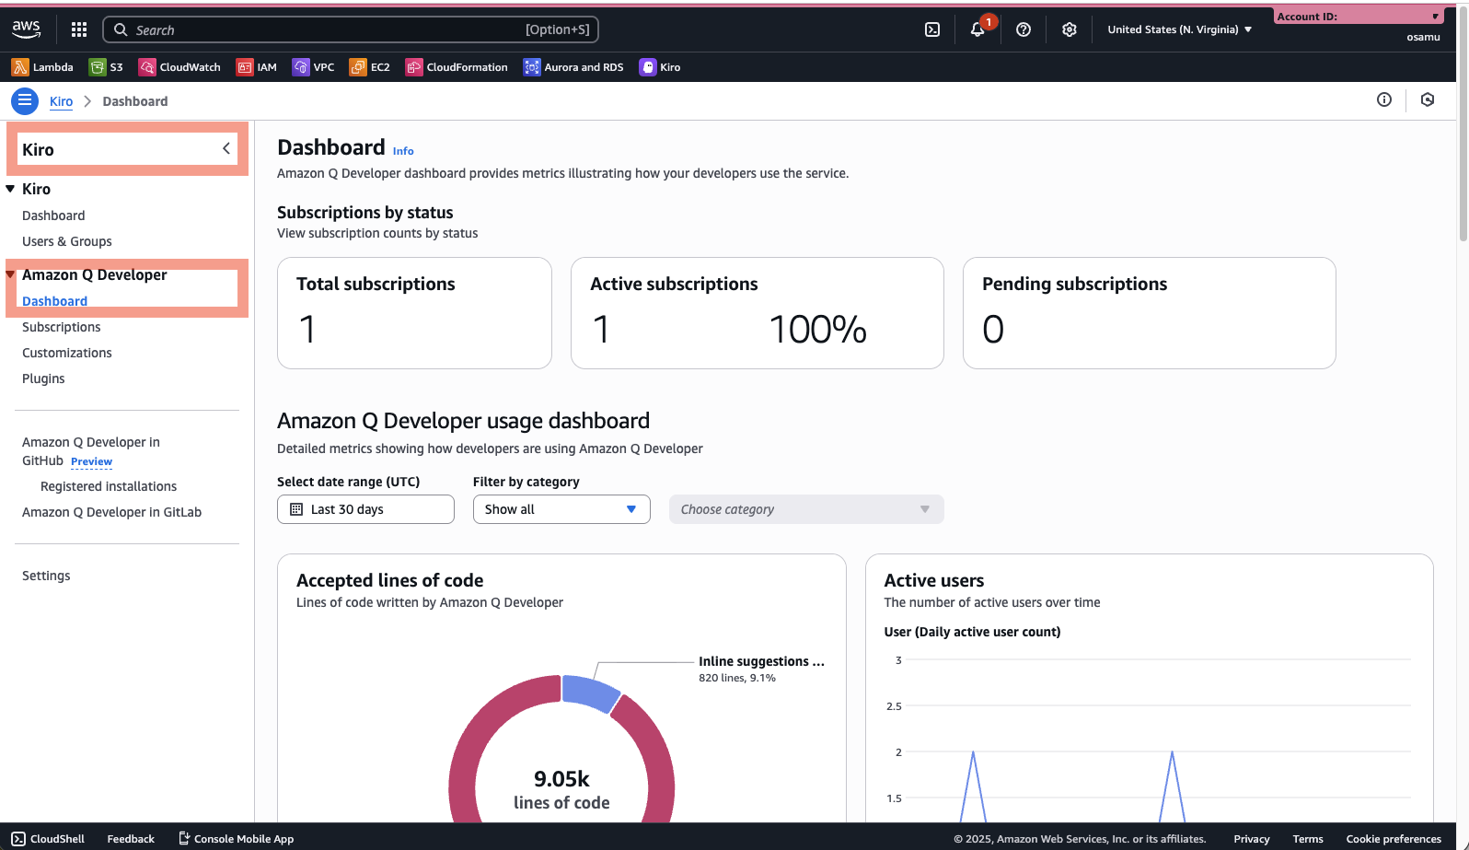Click the Dashboard breadcrumb text

pos(135,101)
